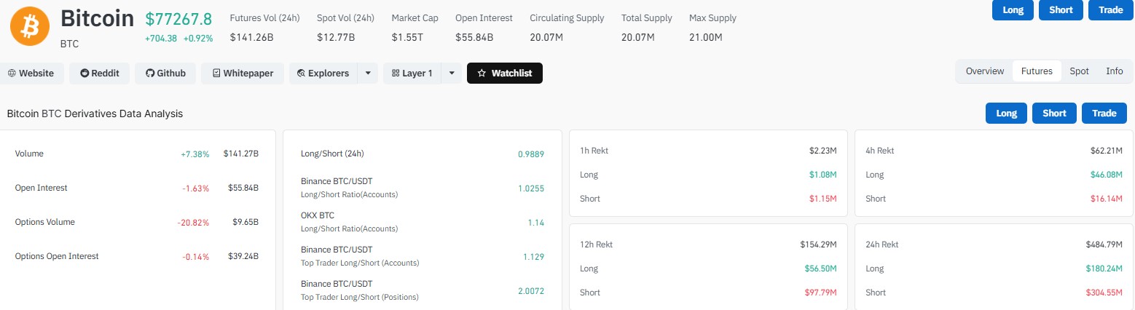Click the orange Bitcoin logo icon
This screenshot has height=310, width=1135.
(30, 27)
